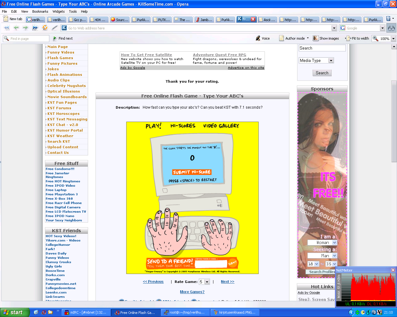Follow the Next game link

tap(228, 282)
